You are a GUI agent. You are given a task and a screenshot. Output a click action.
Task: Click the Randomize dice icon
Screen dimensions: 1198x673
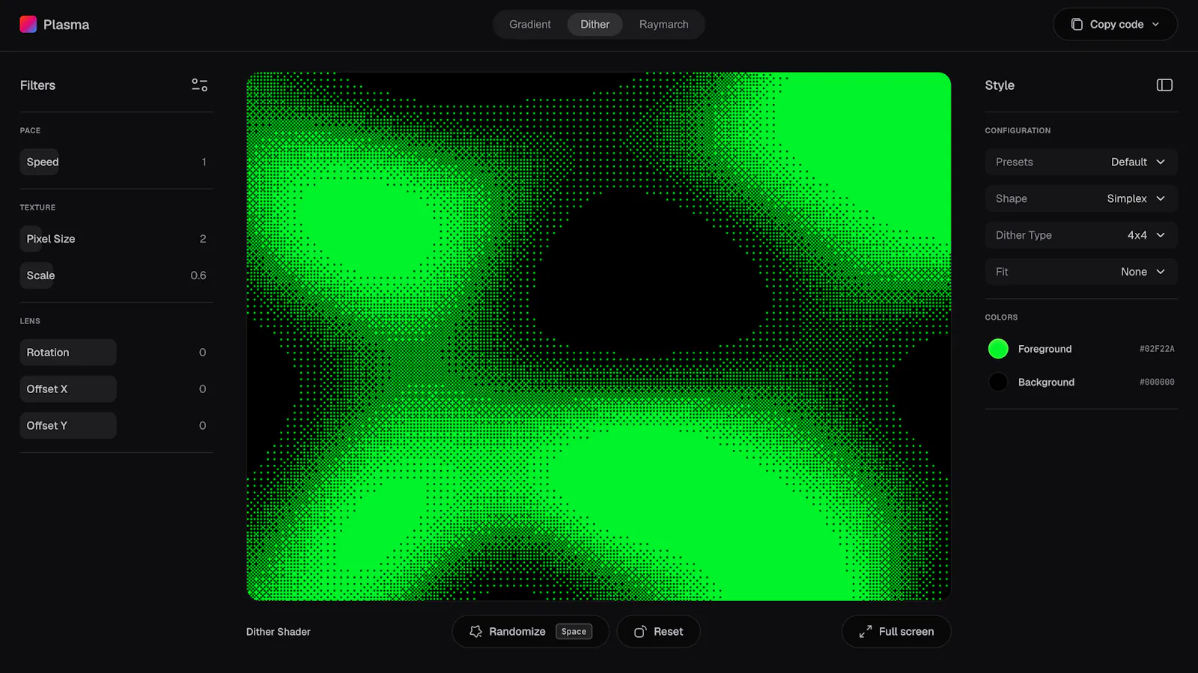[x=475, y=632]
